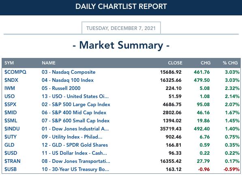Image resolution: width=242 pixels, height=175 pixels.
Task: Open the US Dollar Index link
Action: [x=74, y=153]
